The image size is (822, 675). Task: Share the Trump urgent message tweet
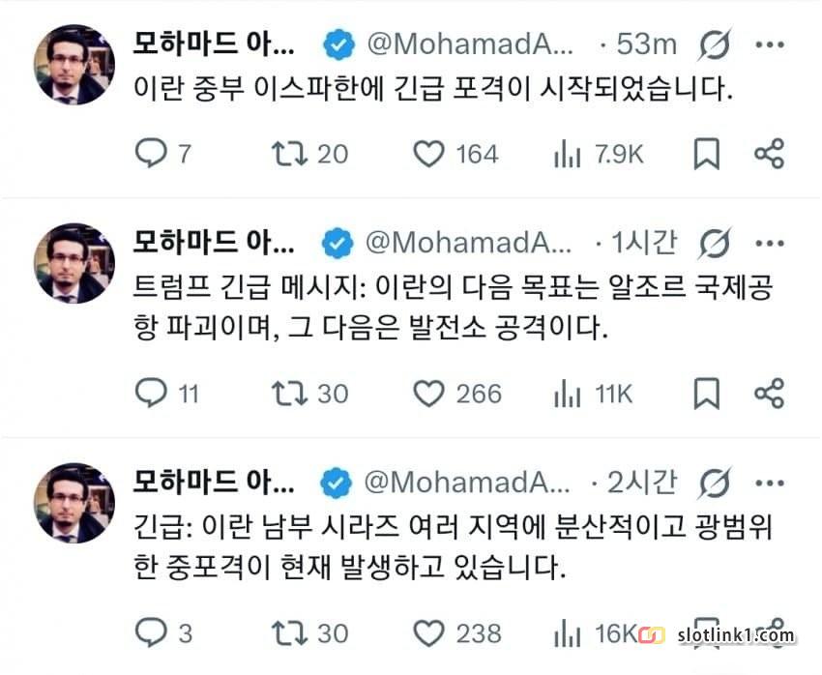[x=769, y=393]
